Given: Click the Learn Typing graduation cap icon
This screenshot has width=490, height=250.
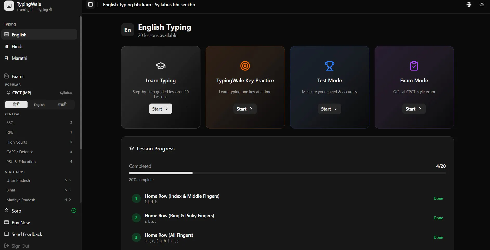Looking at the screenshot, I should (161, 66).
